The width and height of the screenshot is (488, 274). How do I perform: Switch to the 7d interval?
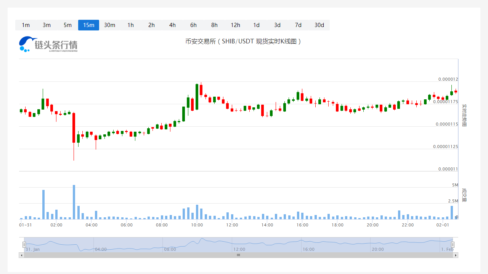coord(298,25)
